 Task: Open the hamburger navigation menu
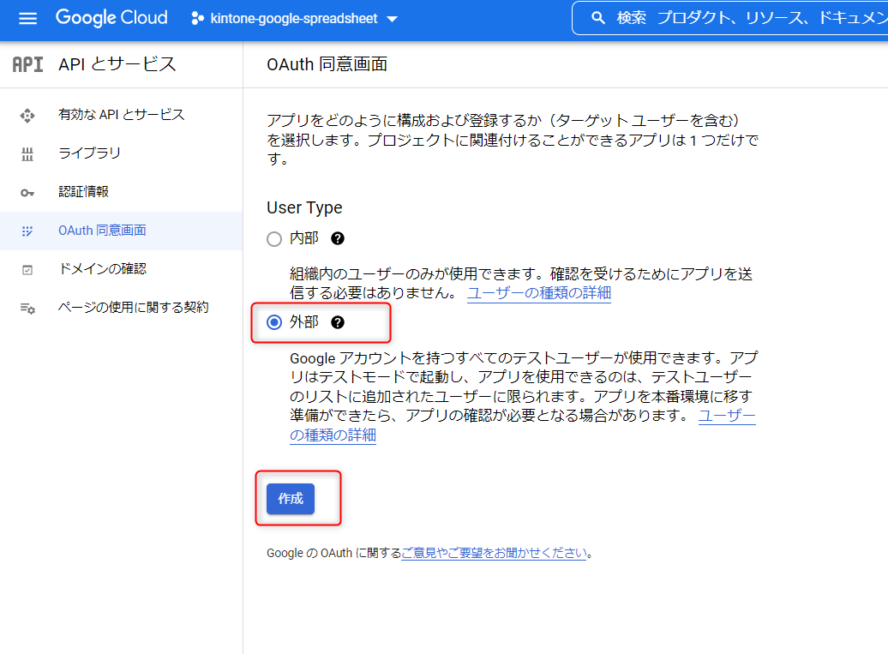click(28, 18)
